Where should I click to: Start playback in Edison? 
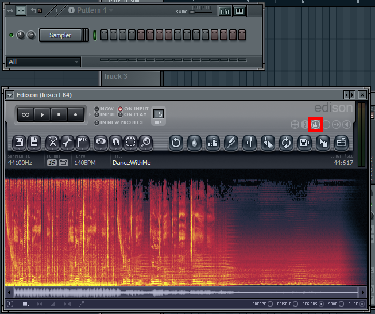coord(42,114)
